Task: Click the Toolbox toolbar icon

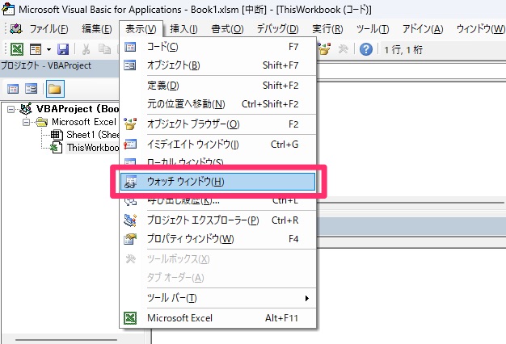Action: (x=343, y=49)
